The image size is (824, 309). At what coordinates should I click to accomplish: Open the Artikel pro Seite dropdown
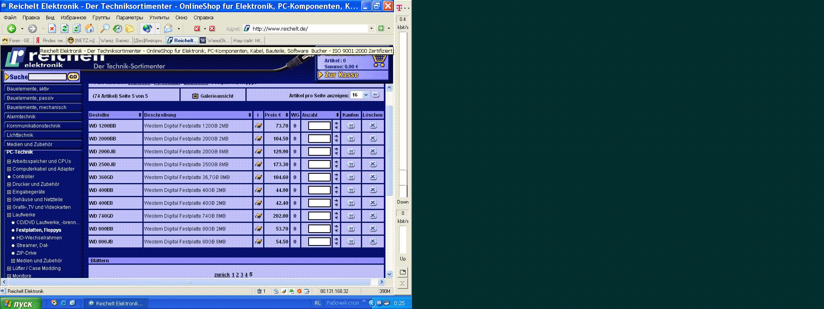tap(365, 95)
